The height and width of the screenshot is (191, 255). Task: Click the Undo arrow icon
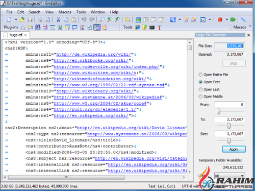click(84, 19)
